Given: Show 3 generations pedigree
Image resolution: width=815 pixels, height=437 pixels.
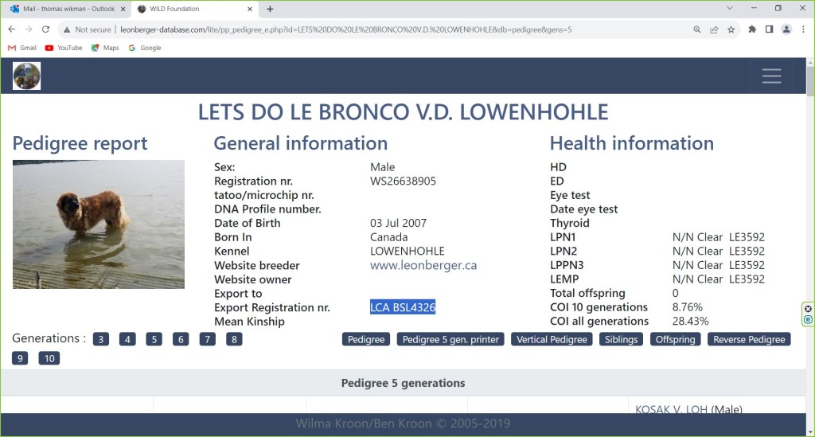Looking at the screenshot, I should tap(101, 339).
